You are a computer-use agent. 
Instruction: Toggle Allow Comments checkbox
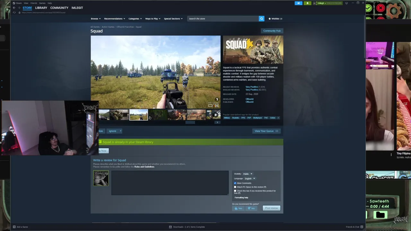pyautogui.click(x=235, y=183)
